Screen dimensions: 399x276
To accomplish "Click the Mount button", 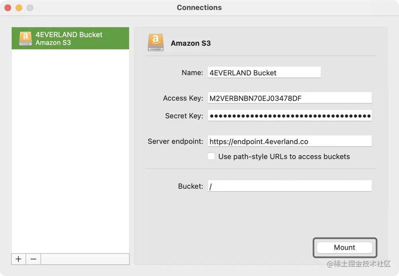I will 345,248.
